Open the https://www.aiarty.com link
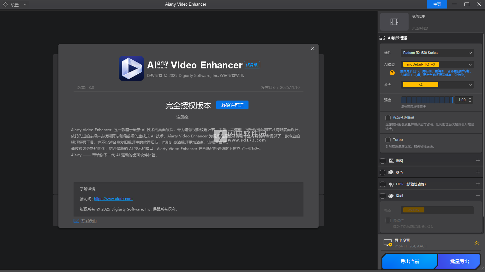Viewport: 485px width, 272px height. (x=113, y=199)
